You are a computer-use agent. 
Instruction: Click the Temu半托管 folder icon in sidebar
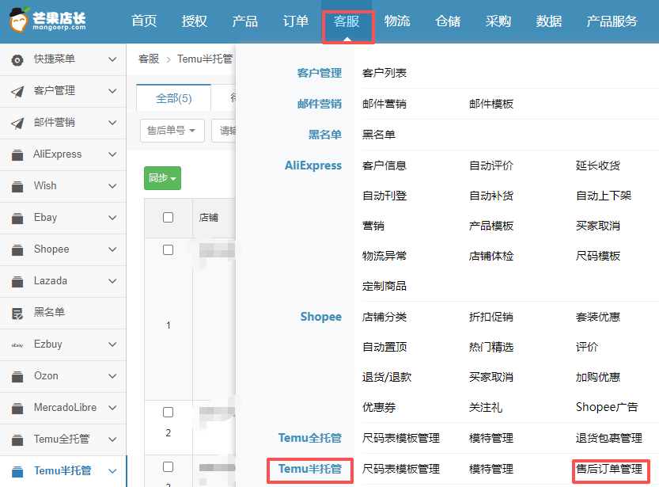[17, 471]
